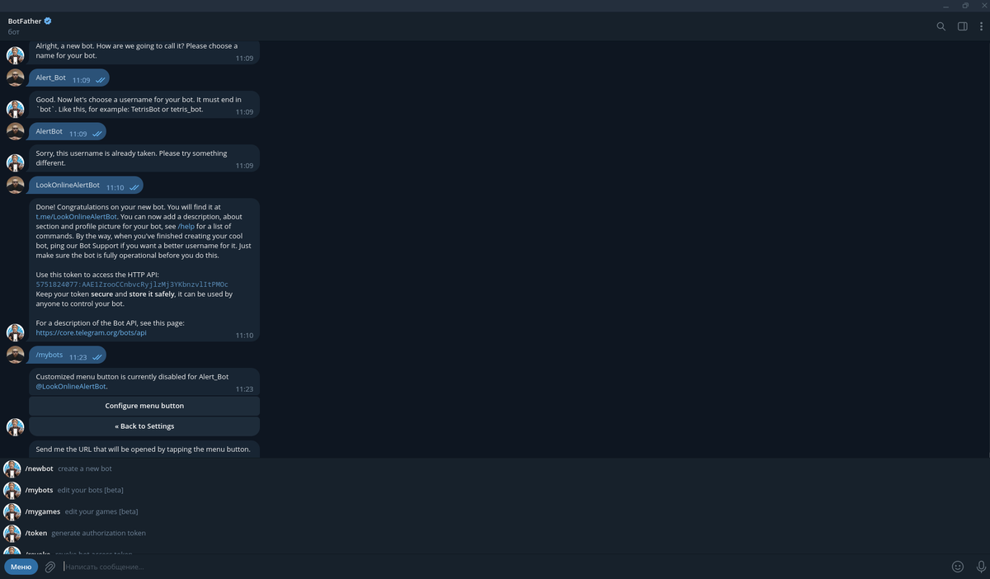Select the /mygames command suggestion
The image size is (990, 579).
click(x=495, y=511)
